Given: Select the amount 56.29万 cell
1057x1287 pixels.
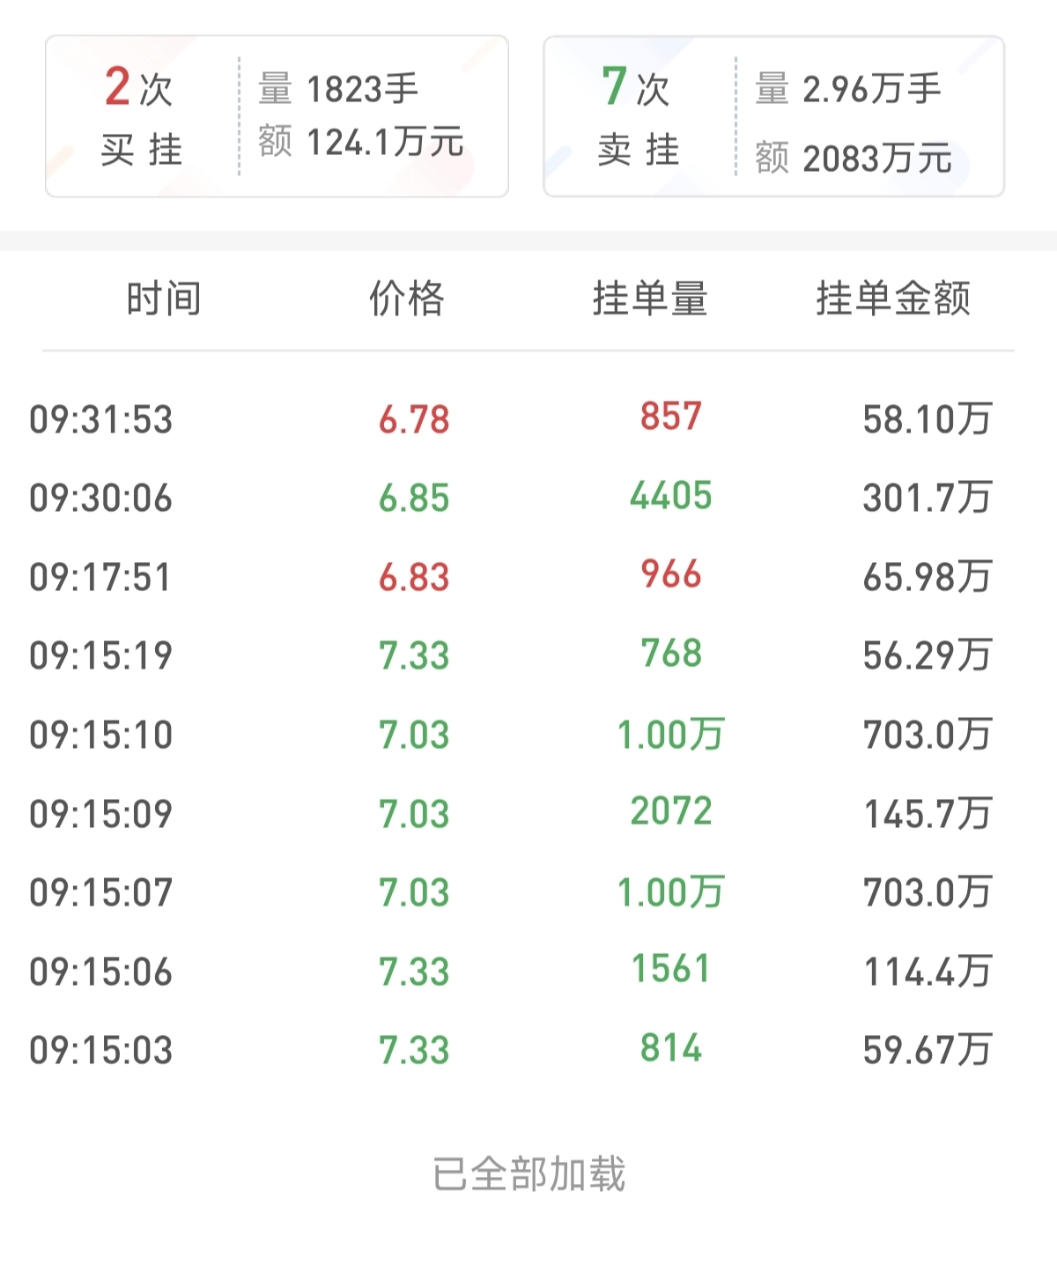Looking at the screenshot, I should pos(928,656).
